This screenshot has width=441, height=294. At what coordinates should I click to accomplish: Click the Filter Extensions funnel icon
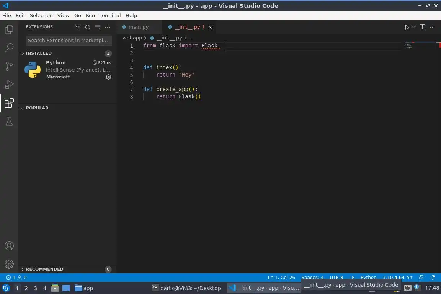pos(78,27)
